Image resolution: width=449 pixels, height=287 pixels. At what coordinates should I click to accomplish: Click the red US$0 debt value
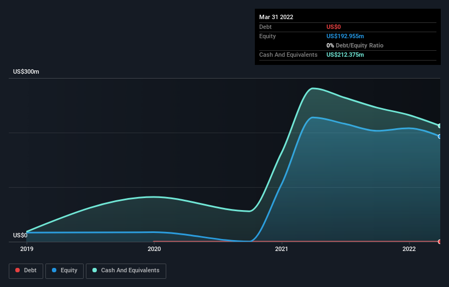tap(334, 27)
